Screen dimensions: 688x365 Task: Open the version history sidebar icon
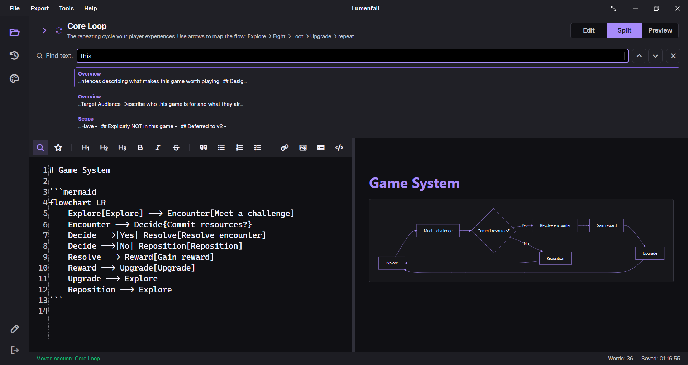14,55
